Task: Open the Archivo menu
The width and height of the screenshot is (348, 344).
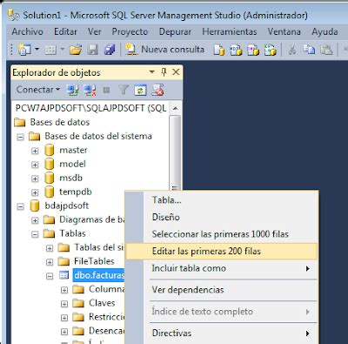Action: point(27,31)
